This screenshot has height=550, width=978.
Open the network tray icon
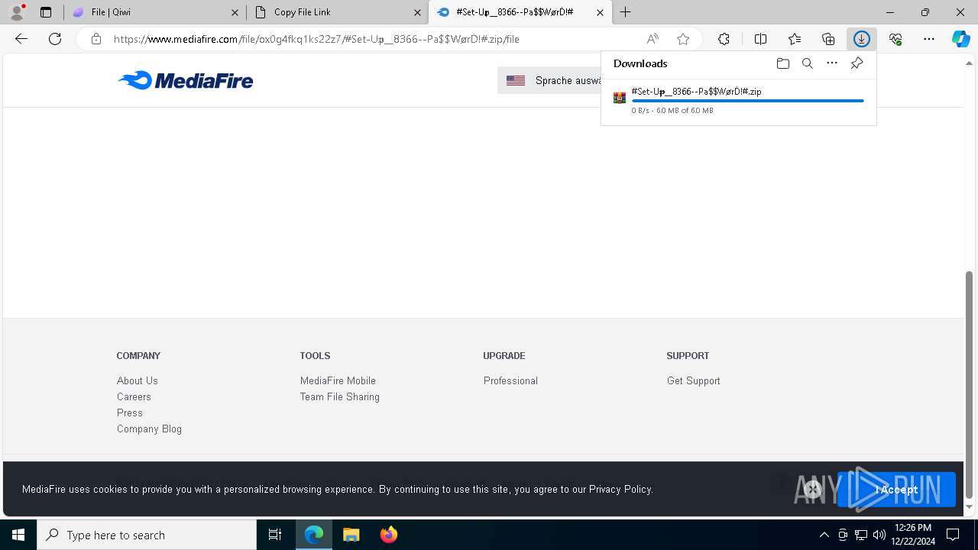pyautogui.click(x=861, y=535)
